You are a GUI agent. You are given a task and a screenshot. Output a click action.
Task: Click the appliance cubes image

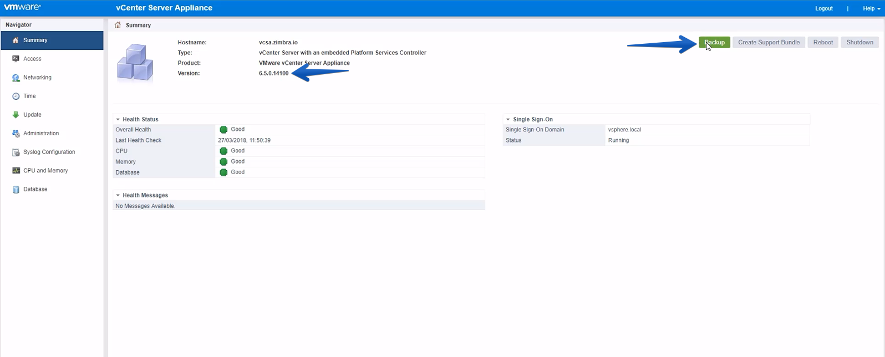pyautogui.click(x=135, y=63)
